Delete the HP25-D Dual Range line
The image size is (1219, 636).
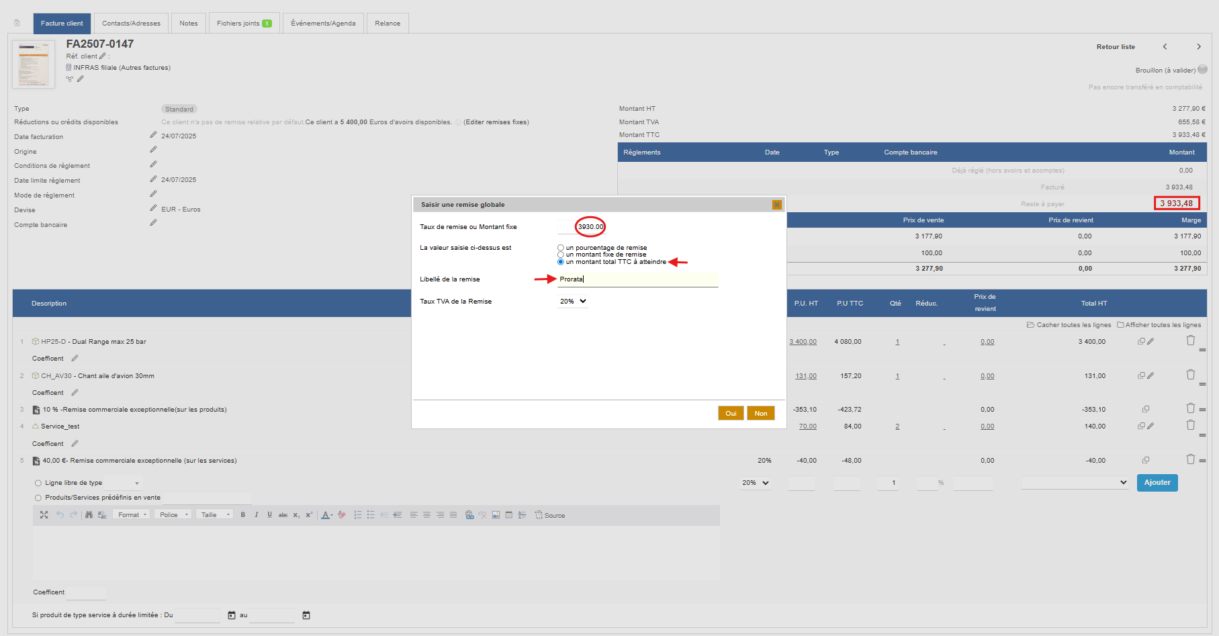coord(1190,340)
